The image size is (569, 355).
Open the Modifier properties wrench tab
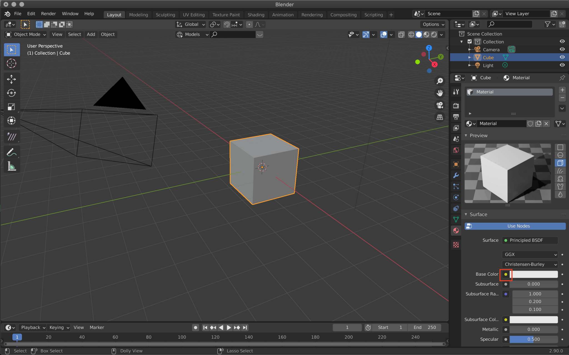point(456,175)
